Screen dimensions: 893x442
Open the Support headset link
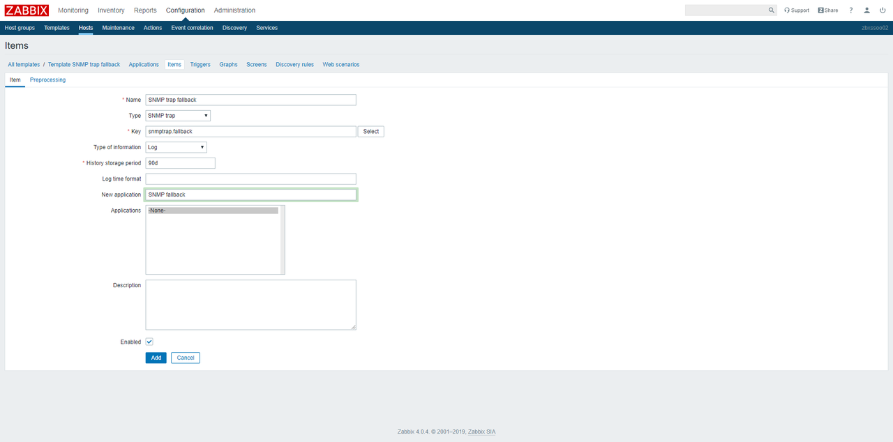pyautogui.click(x=797, y=10)
